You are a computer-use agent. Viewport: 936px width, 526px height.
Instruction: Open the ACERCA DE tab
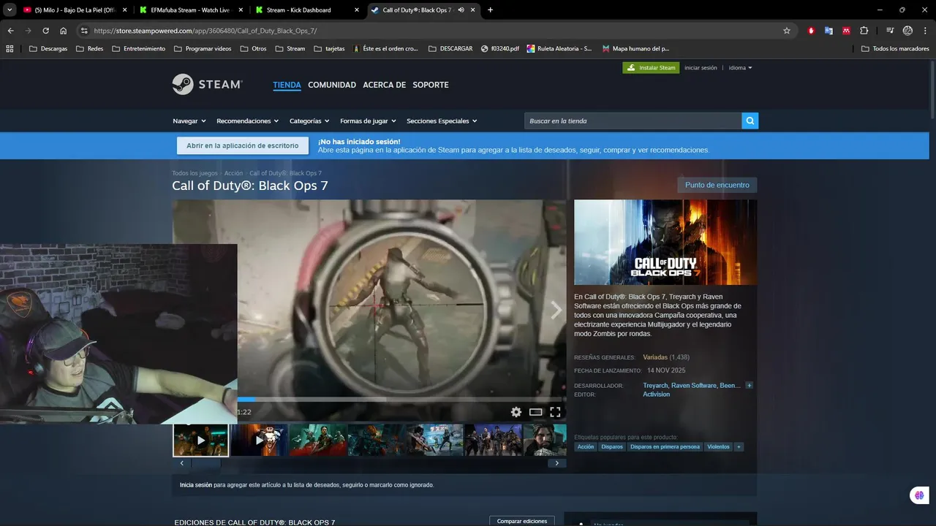(x=384, y=85)
